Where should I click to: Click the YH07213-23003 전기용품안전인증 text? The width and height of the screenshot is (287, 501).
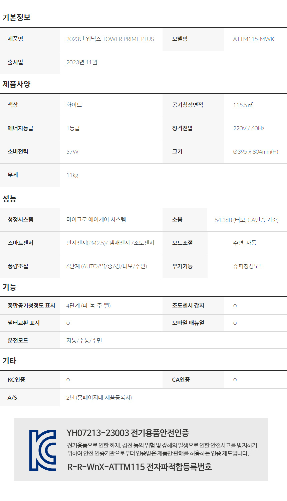click(128, 433)
